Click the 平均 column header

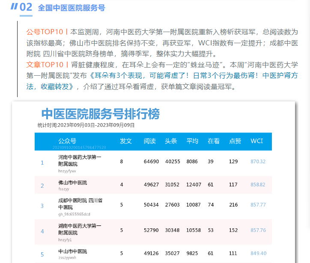[x=192, y=141]
